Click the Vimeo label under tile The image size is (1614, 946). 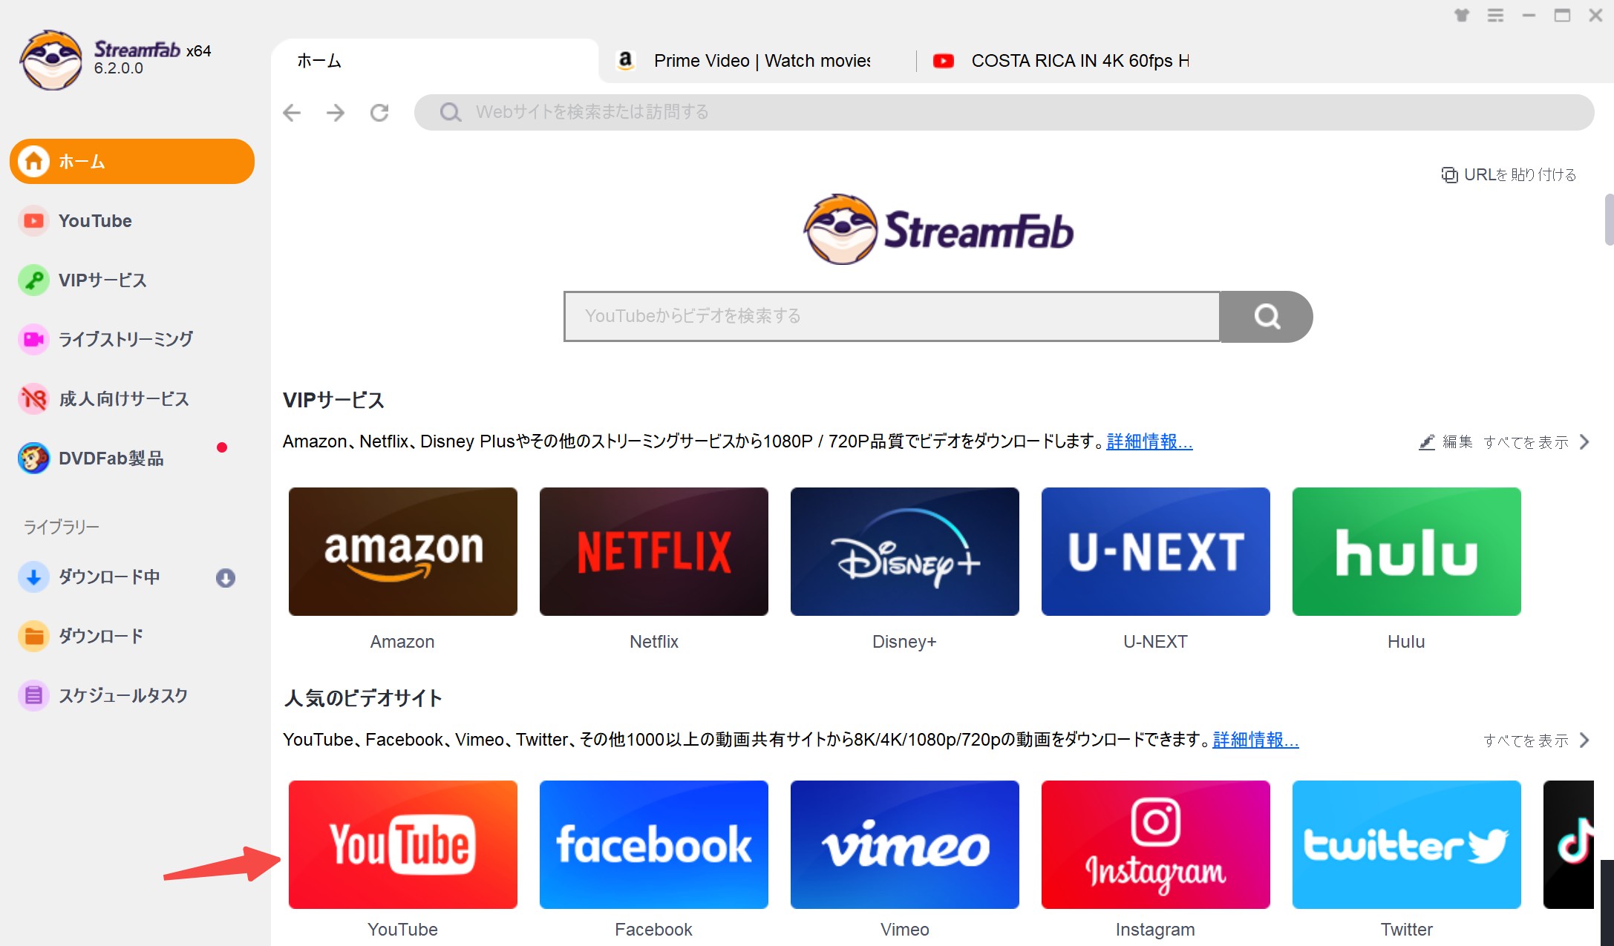pos(904,930)
